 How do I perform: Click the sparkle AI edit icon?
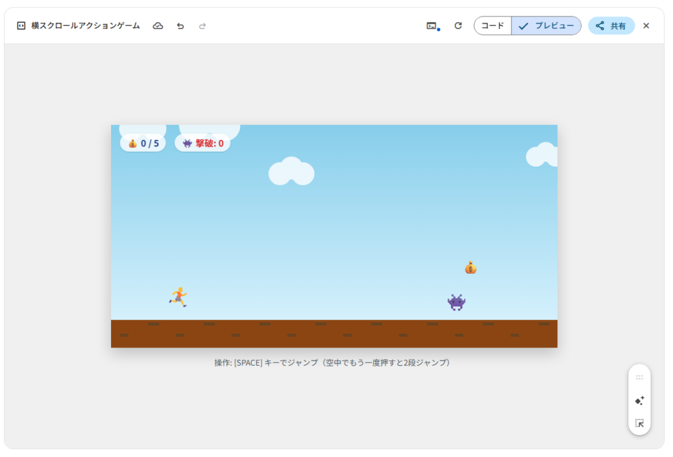[639, 401]
